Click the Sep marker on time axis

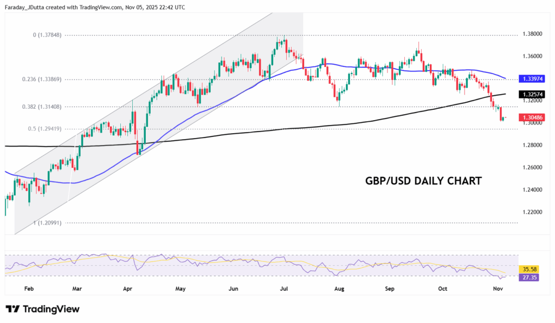point(390,289)
